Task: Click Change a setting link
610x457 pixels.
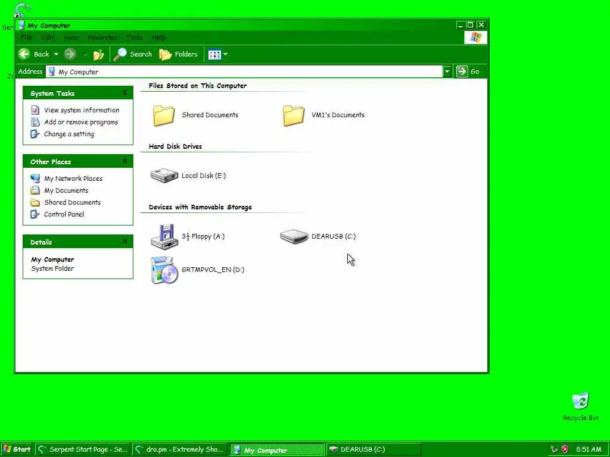Action: (x=69, y=134)
